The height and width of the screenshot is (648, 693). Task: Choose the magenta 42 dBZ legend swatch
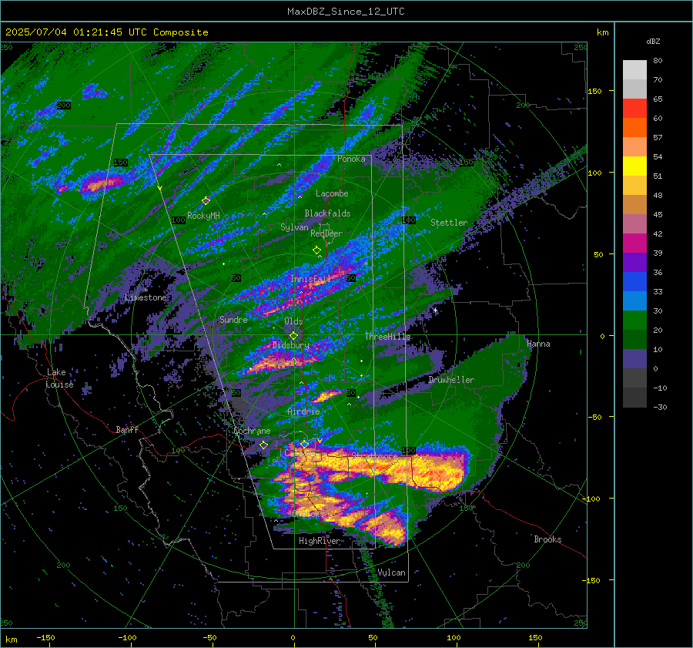point(634,243)
